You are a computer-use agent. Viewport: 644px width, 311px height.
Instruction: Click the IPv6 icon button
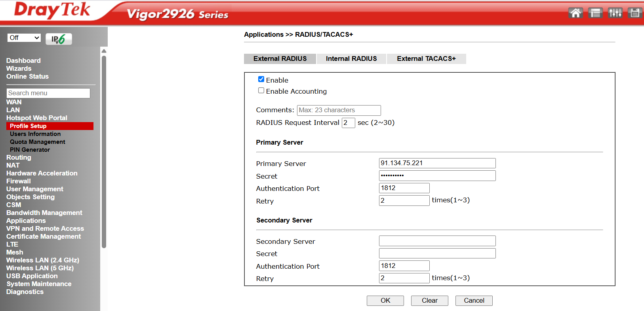(59, 39)
